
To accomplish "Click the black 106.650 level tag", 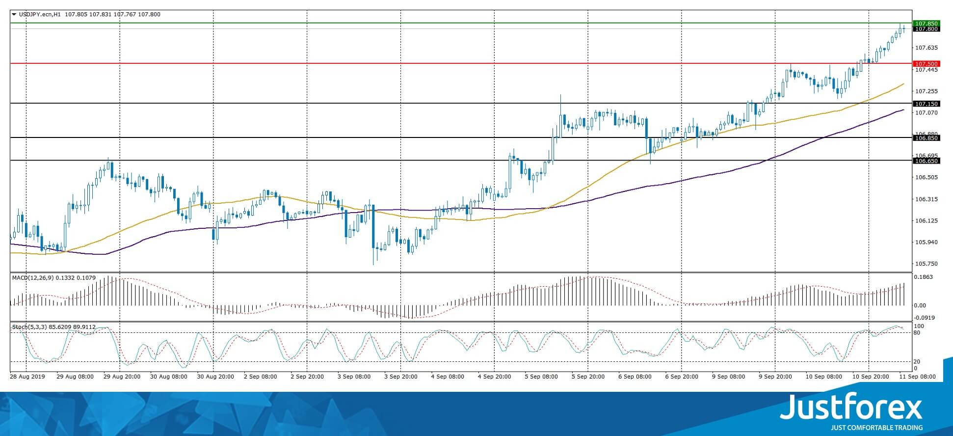I will (x=926, y=161).
